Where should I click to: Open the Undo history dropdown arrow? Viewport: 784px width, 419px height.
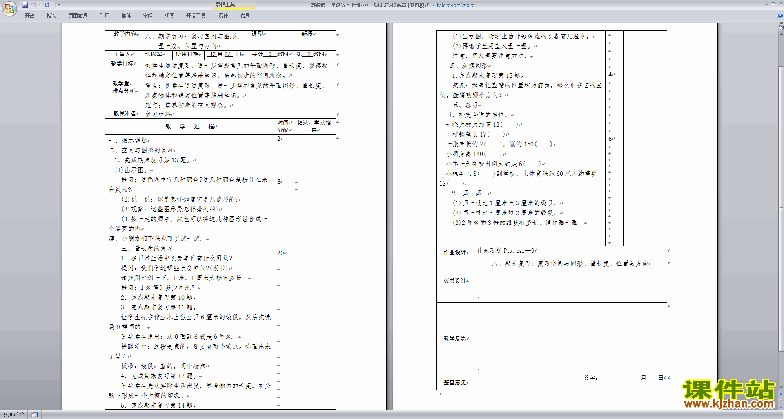40,5
